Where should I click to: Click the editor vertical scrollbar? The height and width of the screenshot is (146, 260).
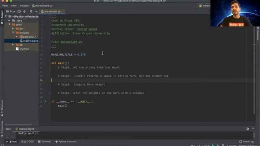[254, 70]
